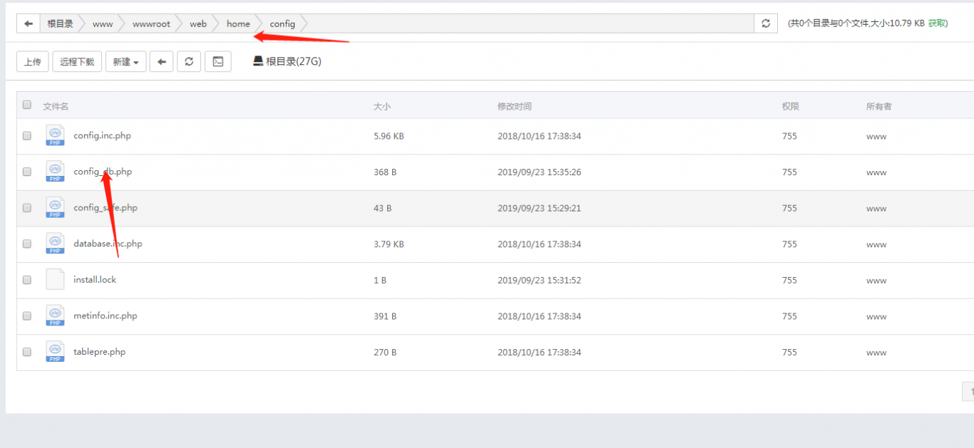Click the refresh icon beside path bar
This screenshot has width=974, height=448.
pyautogui.click(x=766, y=24)
